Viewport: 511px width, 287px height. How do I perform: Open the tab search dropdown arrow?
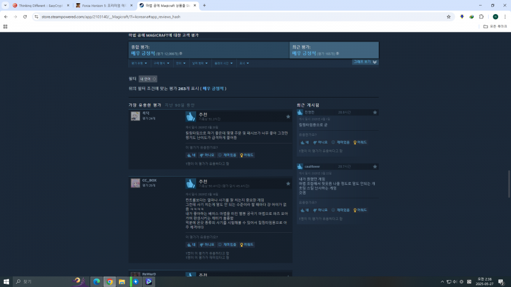click(5, 6)
